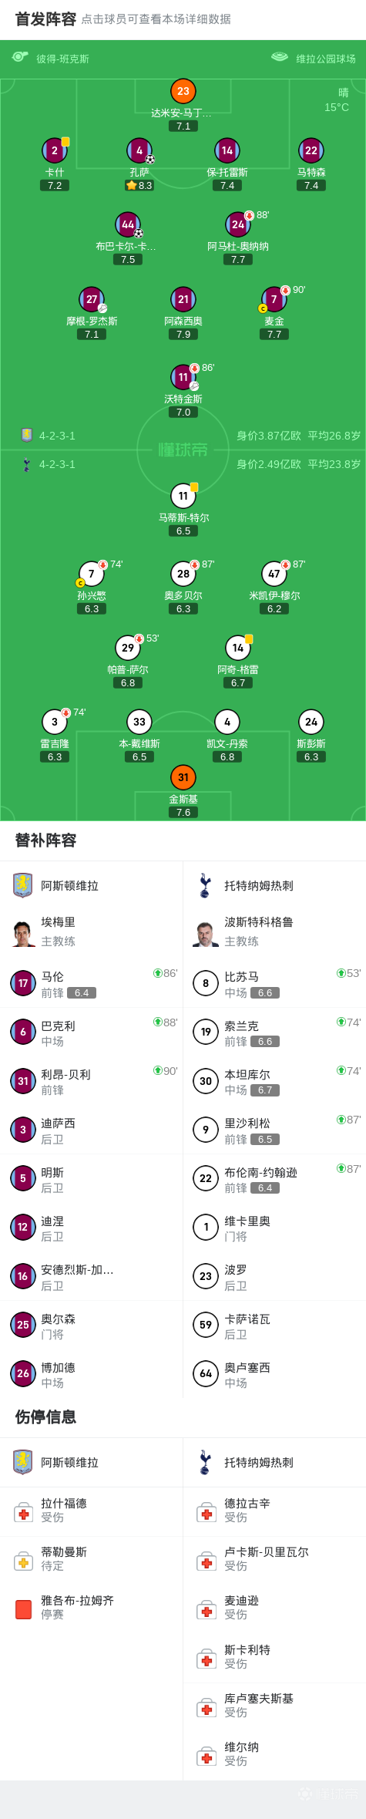
Task: Open substitute 马伦 forward entry
Action: (92, 983)
